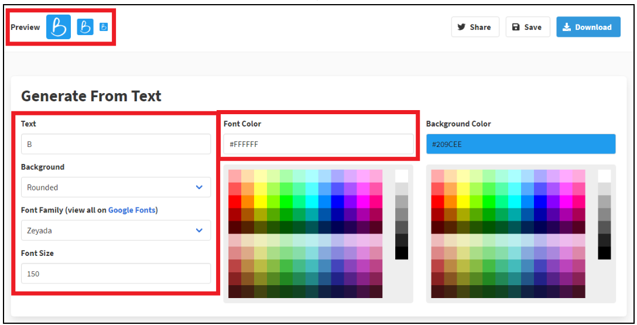Open the Google Fonts link

pos(132,210)
